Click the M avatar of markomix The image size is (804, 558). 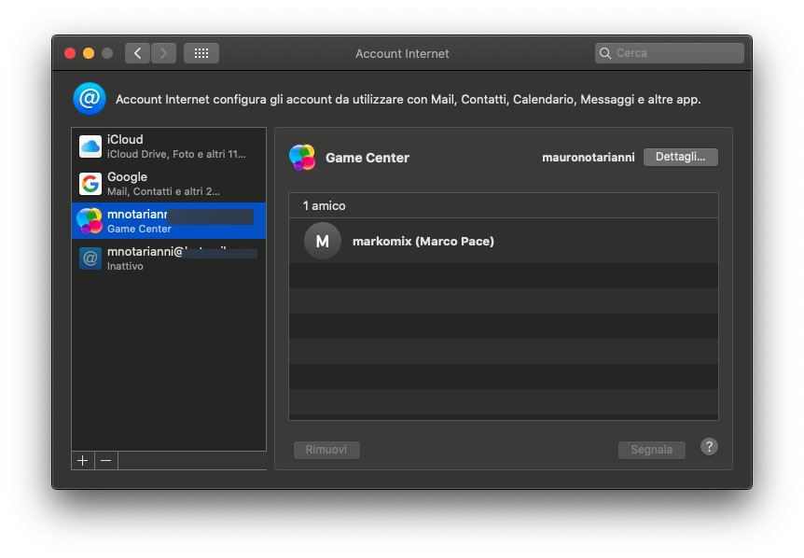click(x=323, y=241)
